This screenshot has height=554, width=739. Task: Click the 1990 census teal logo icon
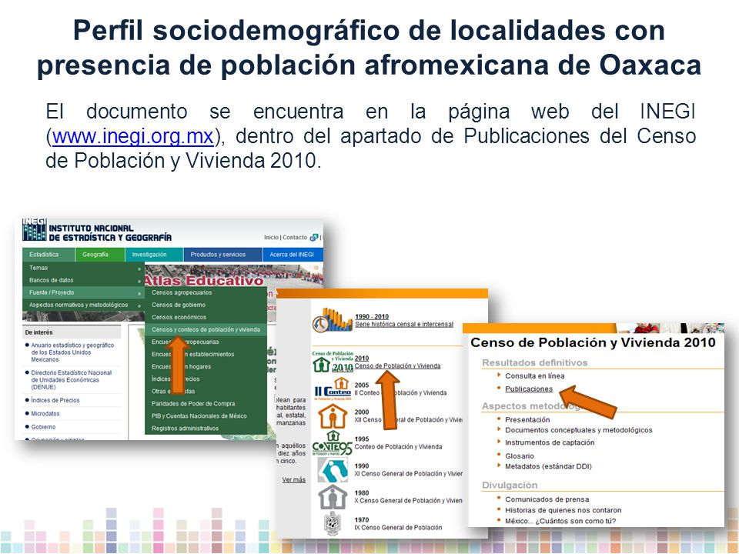click(333, 469)
